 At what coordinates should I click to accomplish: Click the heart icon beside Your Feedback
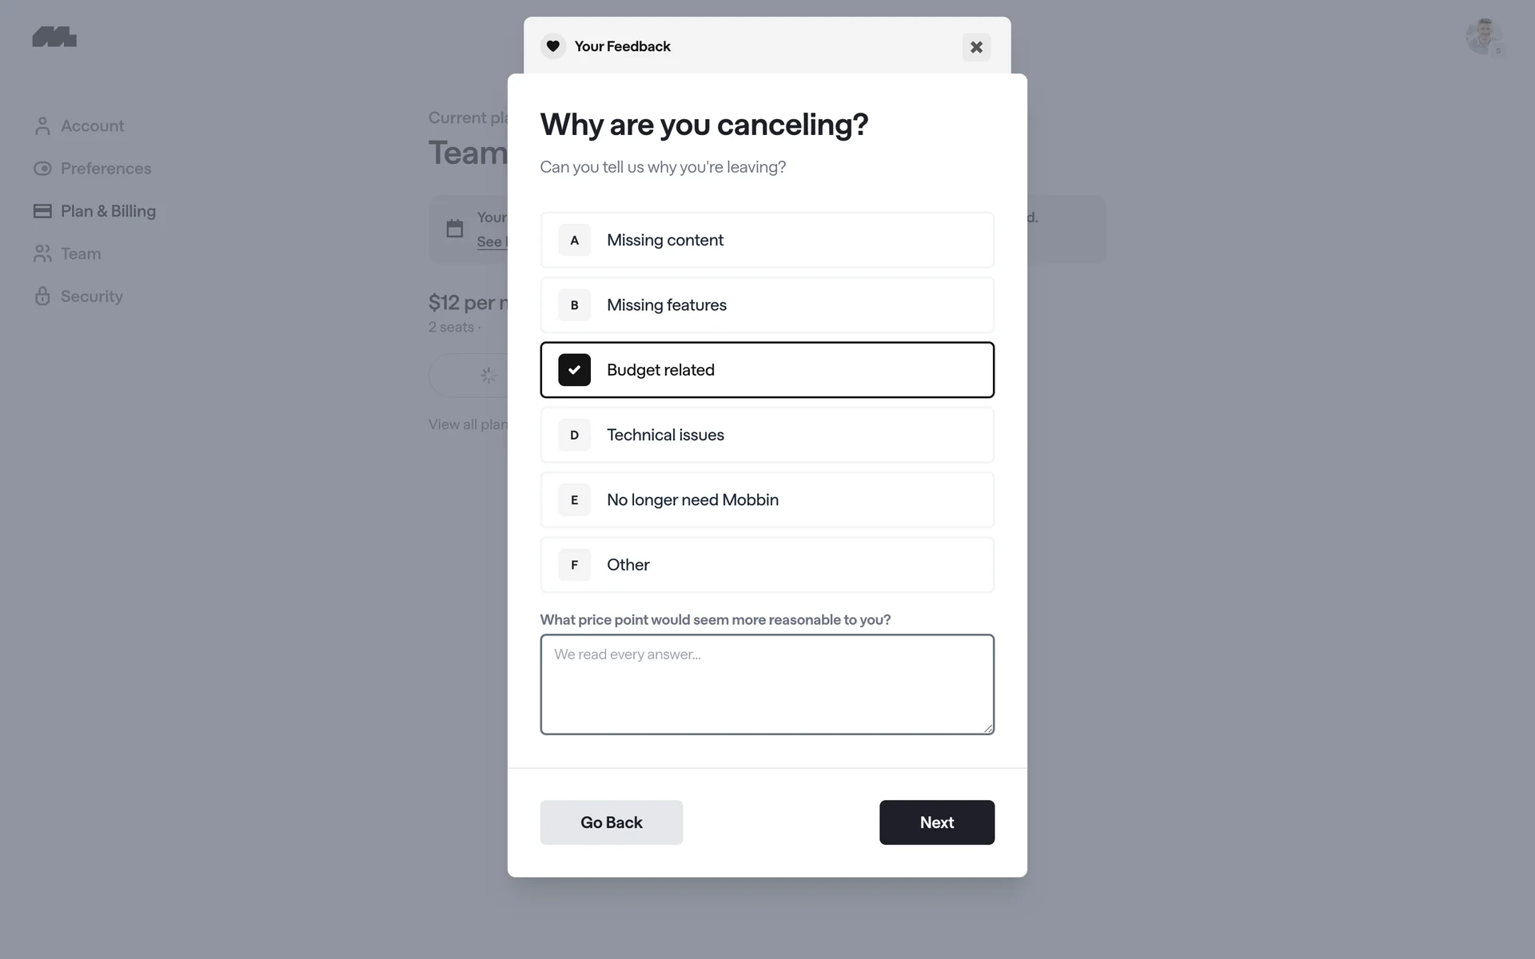(x=552, y=46)
